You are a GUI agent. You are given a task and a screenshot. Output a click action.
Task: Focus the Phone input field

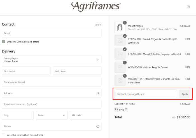click(x=52, y=126)
